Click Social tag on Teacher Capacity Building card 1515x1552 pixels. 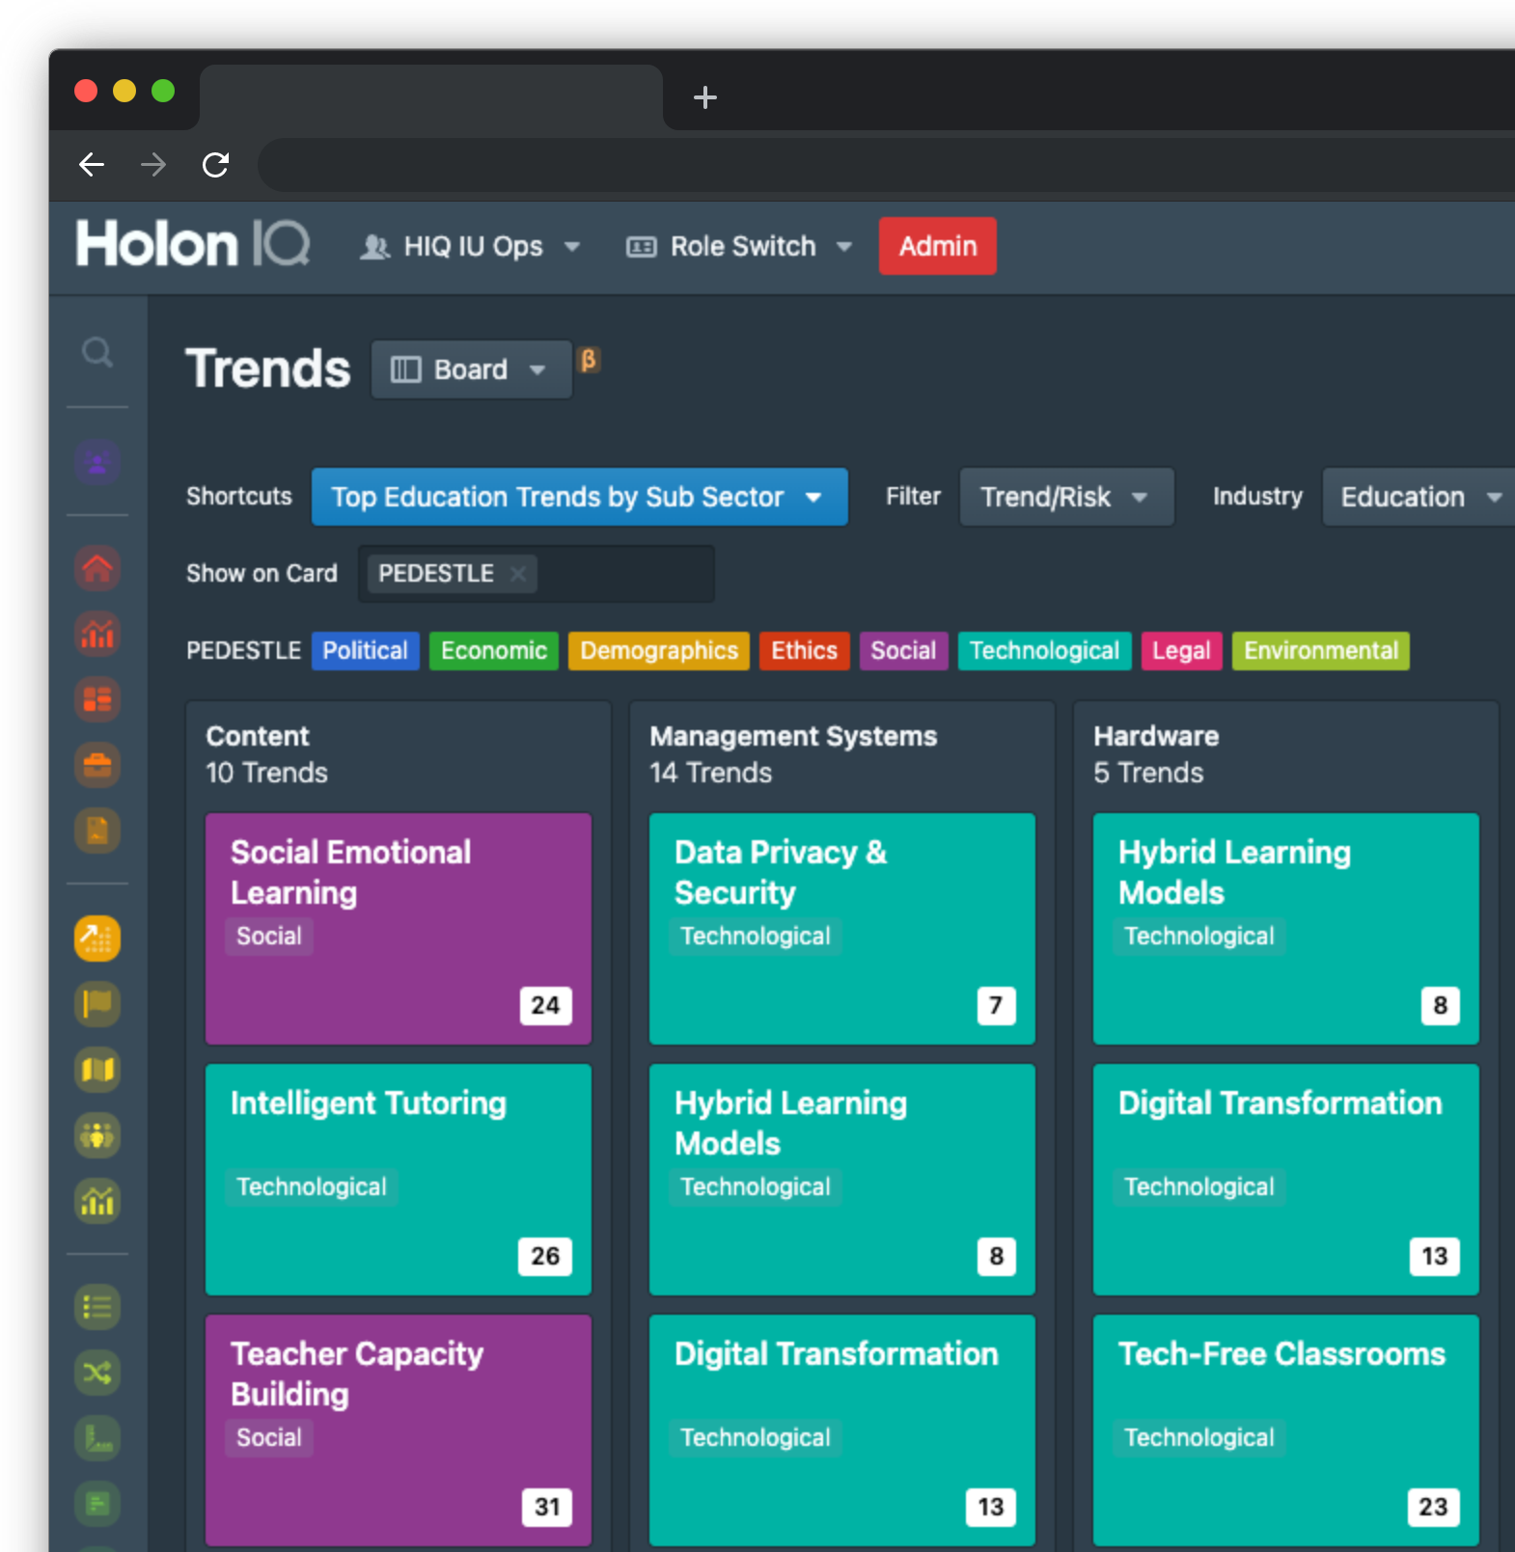click(x=269, y=1437)
